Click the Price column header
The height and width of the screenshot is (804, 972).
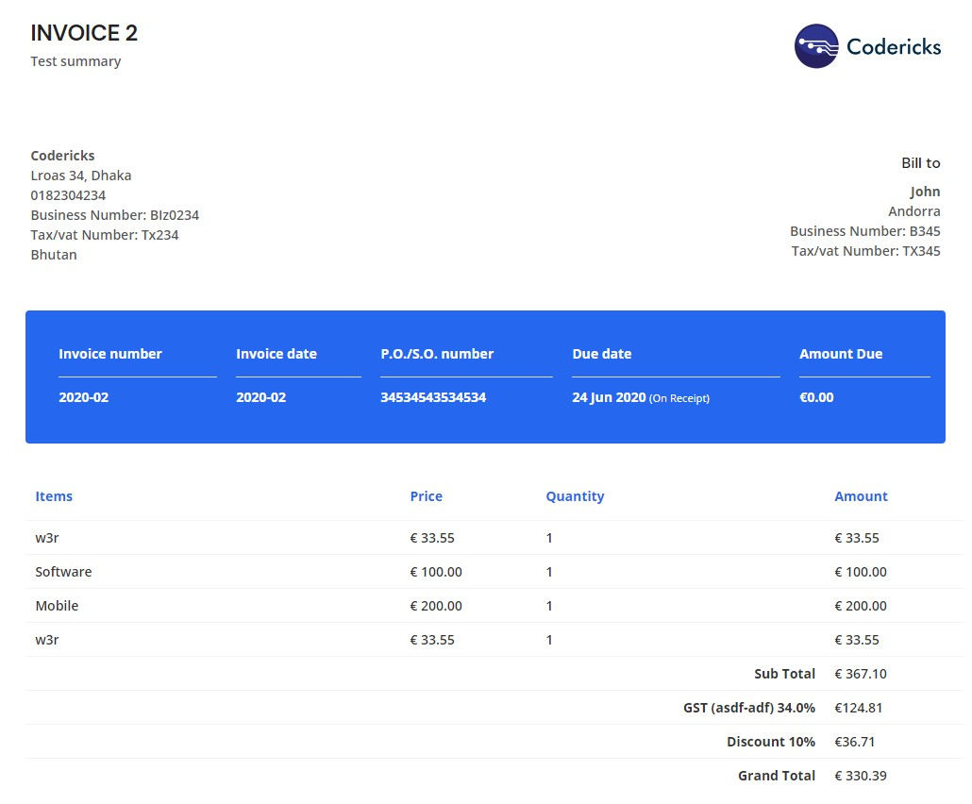(x=426, y=496)
